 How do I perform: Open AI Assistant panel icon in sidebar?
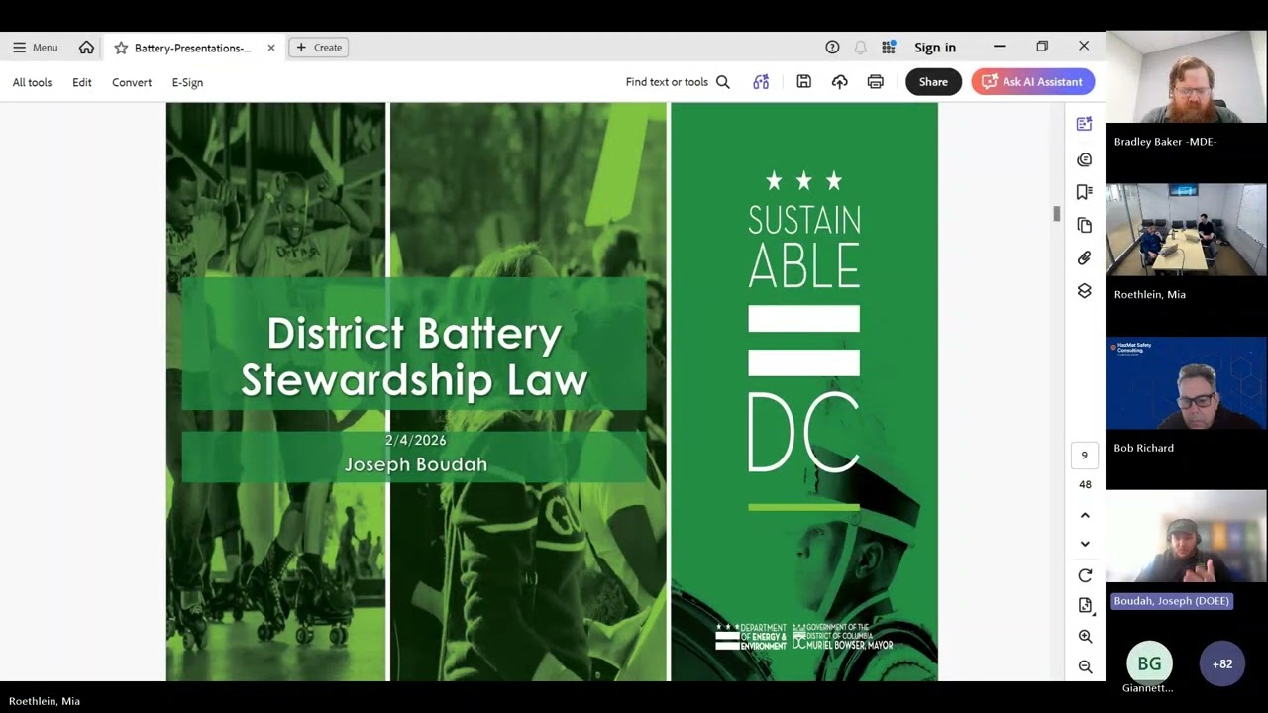(1085, 124)
